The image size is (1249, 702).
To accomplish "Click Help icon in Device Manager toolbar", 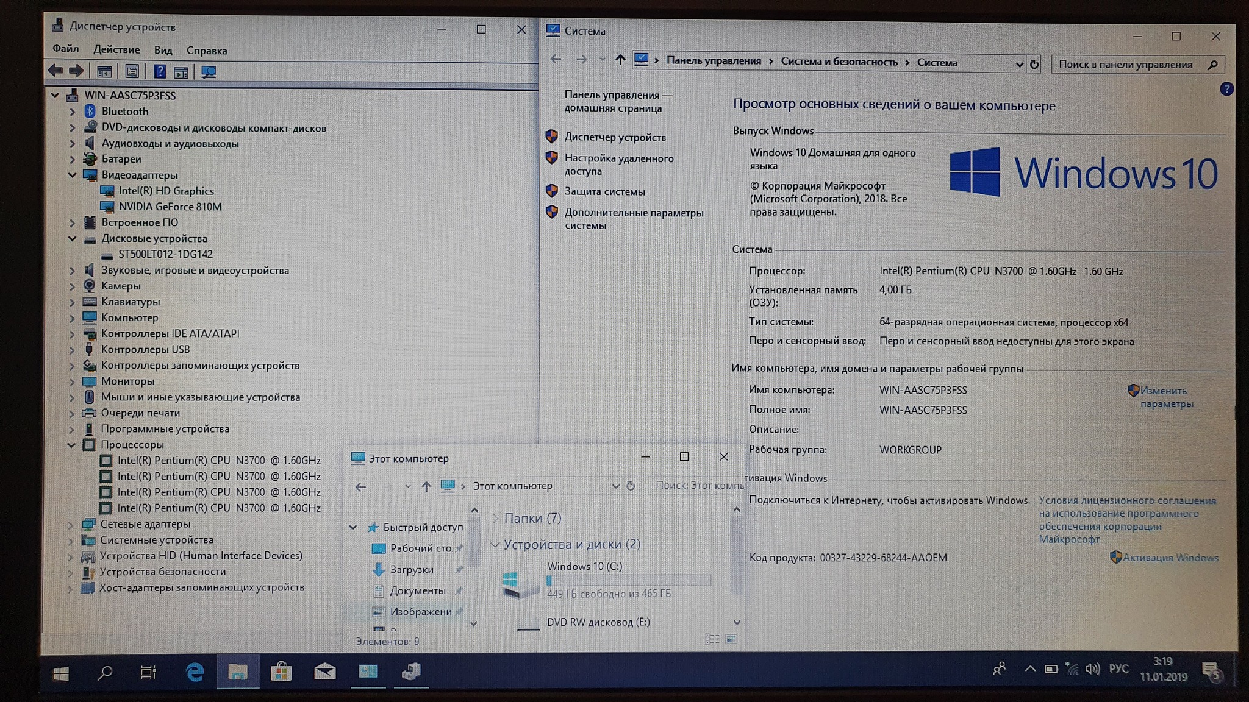I will point(160,71).
